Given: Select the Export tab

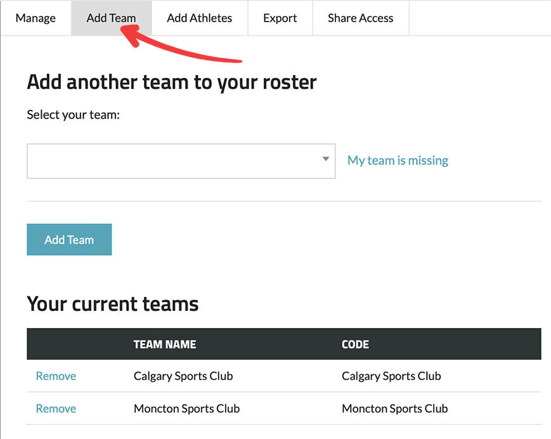Looking at the screenshot, I should 280,18.
